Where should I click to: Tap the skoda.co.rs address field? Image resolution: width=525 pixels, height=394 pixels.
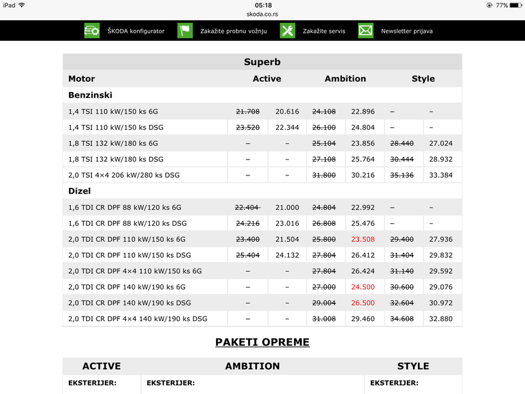click(x=262, y=14)
